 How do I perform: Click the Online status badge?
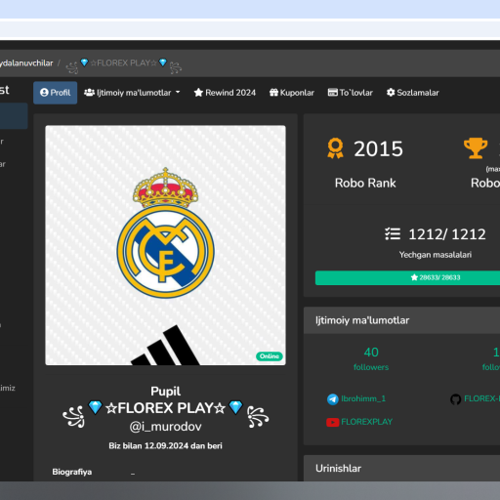point(270,356)
